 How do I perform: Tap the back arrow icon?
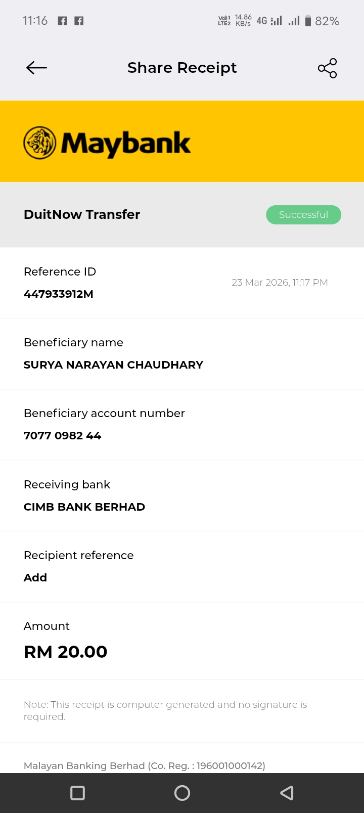36,68
